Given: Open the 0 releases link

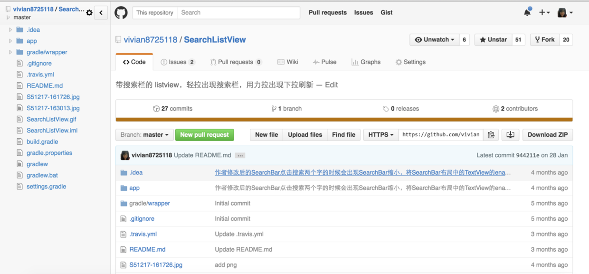Looking at the screenshot, I should [401, 109].
